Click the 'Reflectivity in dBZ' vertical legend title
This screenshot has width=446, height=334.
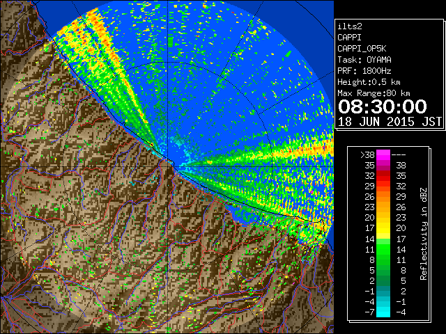point(424,234)
